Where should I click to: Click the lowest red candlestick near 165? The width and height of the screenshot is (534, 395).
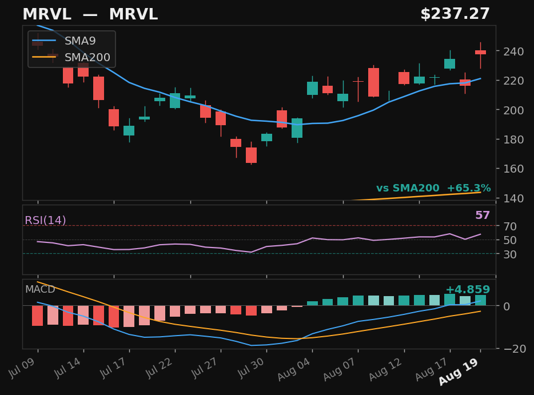click(x=252, y=155)
